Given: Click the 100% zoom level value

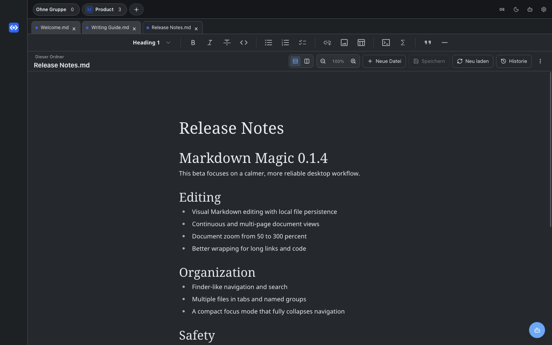Looking at the screenshot, I should (x=338, y=61).
